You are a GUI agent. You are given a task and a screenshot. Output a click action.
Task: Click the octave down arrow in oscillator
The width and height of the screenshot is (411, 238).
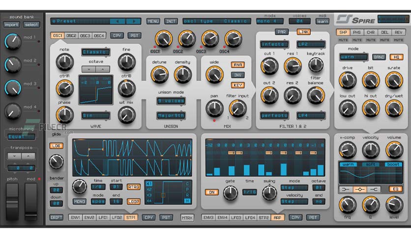(88, 69)
